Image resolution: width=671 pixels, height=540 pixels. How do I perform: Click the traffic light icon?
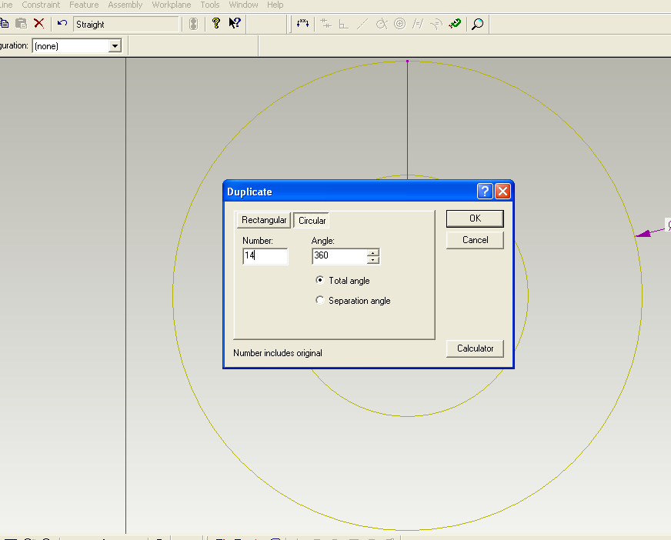pos(193,24)
